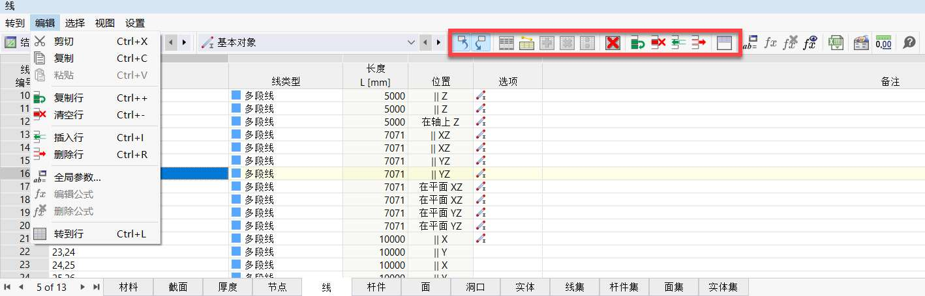Switch to the 面集 tab
Image resolution: width=925 pixels, height=296 pixels.
[674, 287]
